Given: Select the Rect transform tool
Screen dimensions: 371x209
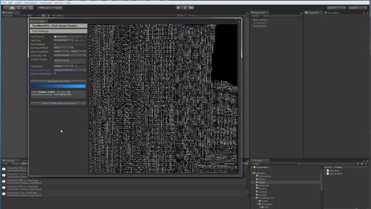Looking at the screenshot, I should click(x=31, y=8).
